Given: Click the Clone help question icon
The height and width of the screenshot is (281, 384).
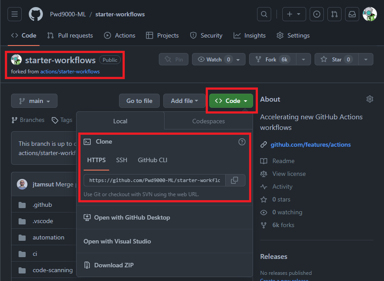Looking at the screenshot, I should 242,142.
